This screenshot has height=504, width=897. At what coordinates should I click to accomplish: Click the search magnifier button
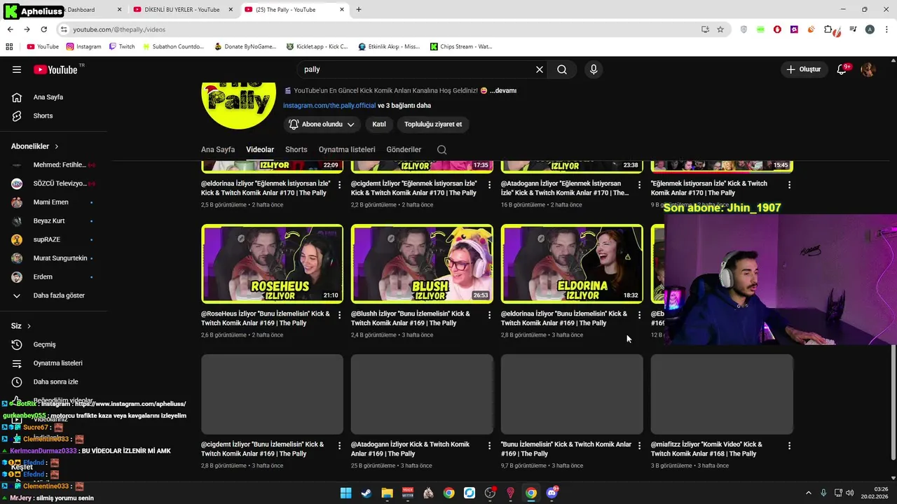[562, 69]
